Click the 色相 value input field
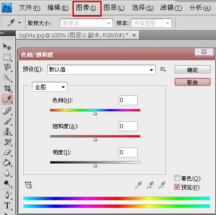 pos(128,100)
